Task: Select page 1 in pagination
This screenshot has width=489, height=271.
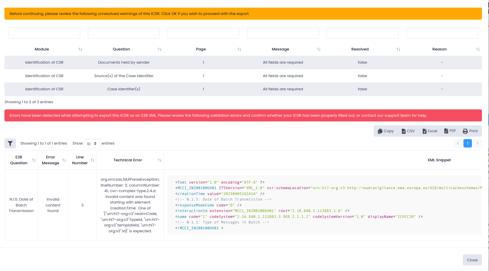Action: click(468, 143)
